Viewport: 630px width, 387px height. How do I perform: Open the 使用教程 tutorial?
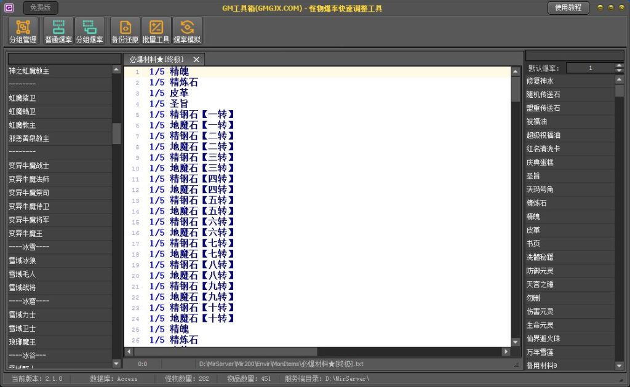(x=567, y=8)
